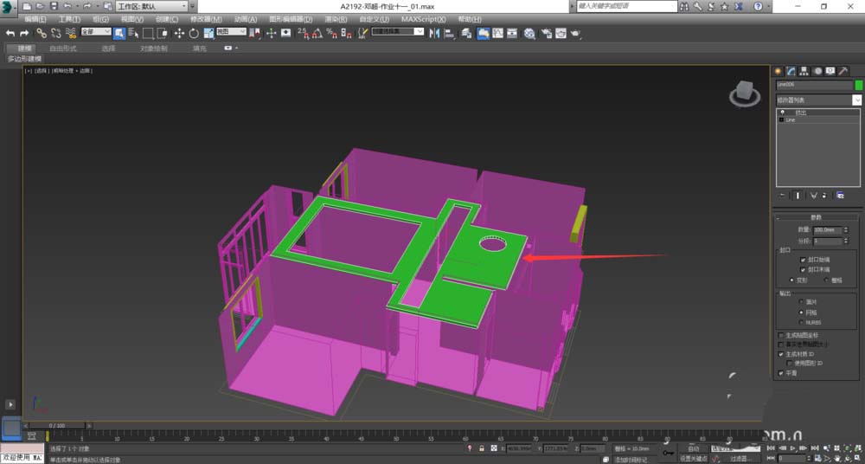Click the Render teapot icon
Image resolution: width=865 pixels, height=464 pixels.
pos(576,34)
